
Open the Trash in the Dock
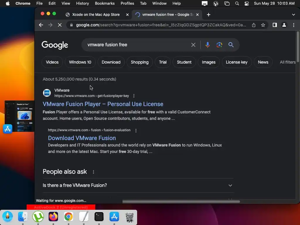point(129,217)
